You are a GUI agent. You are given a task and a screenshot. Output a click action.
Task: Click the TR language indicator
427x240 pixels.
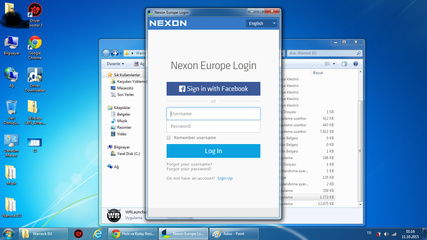(369, 233)
